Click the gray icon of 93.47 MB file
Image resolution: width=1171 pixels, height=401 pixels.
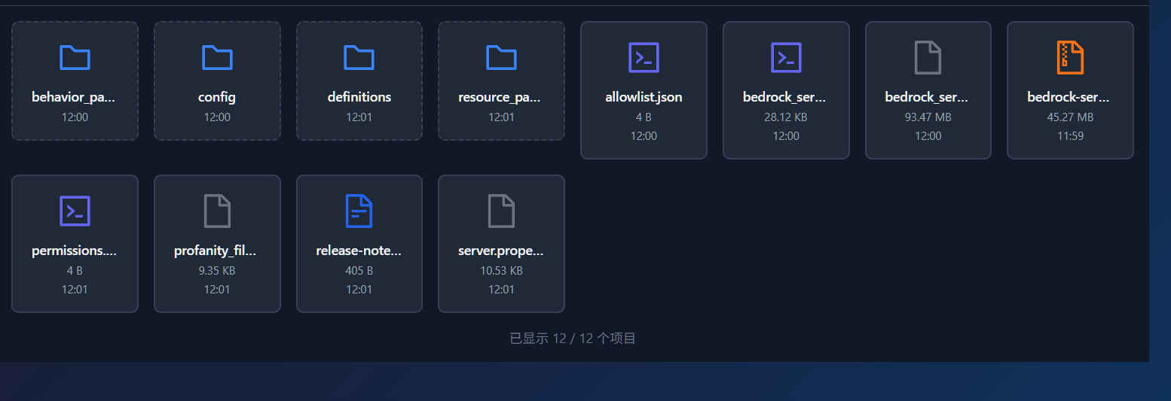928,58
